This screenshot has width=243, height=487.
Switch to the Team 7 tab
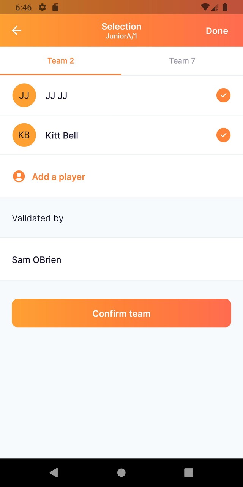click(x=182, y=60)
